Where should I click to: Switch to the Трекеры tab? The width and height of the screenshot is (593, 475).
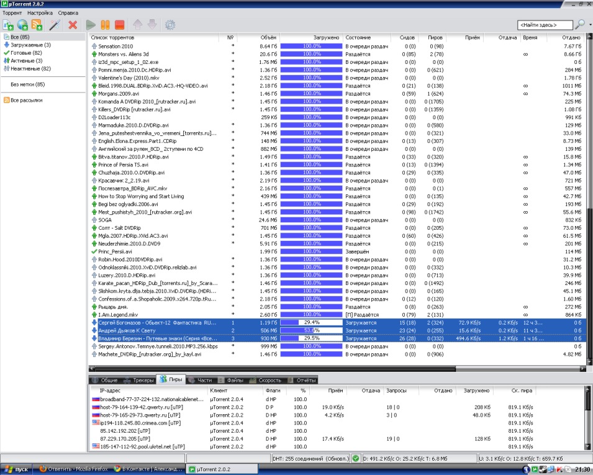[x=139, y=380]
